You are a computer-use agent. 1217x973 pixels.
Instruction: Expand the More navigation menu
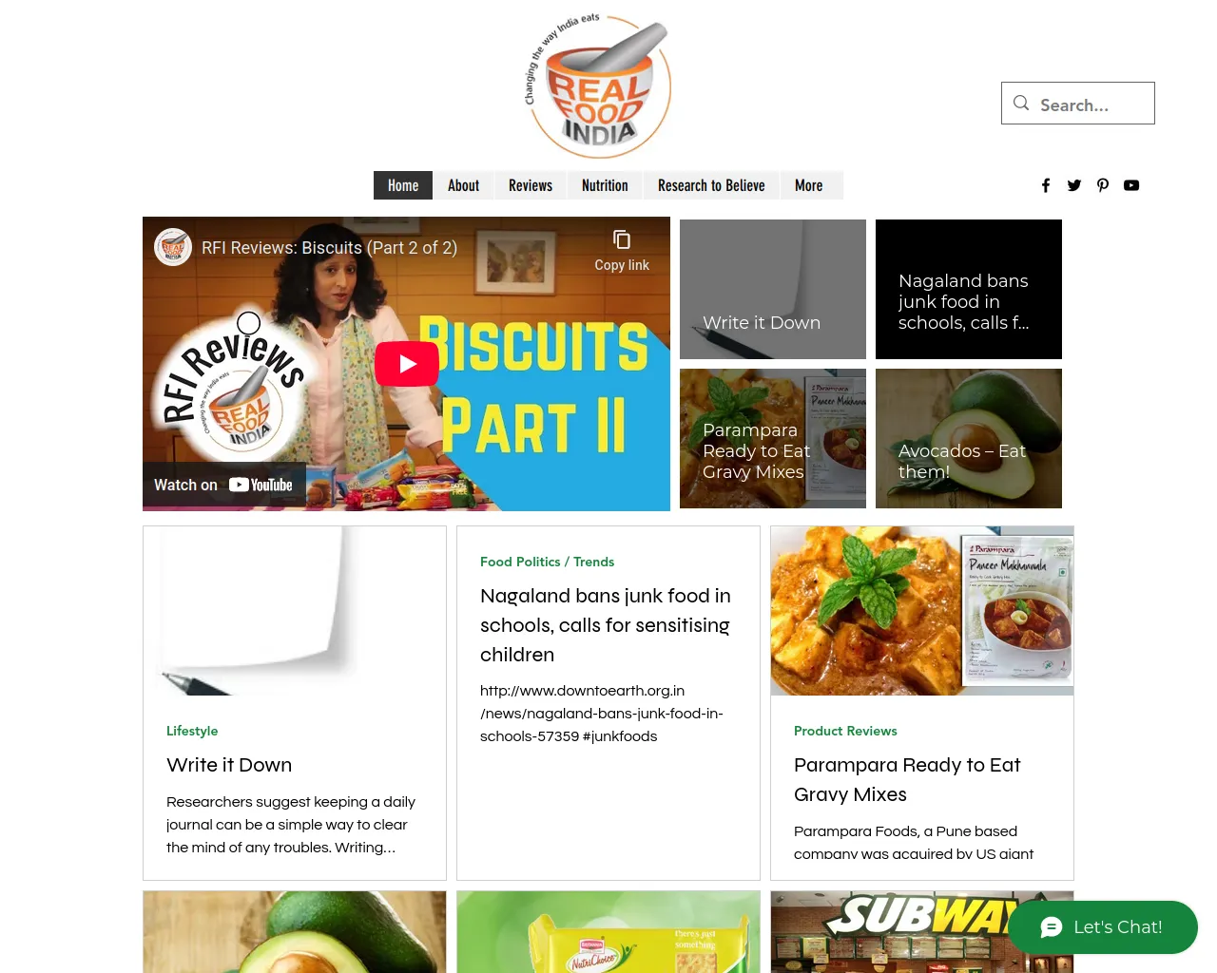tap(809, 185)
